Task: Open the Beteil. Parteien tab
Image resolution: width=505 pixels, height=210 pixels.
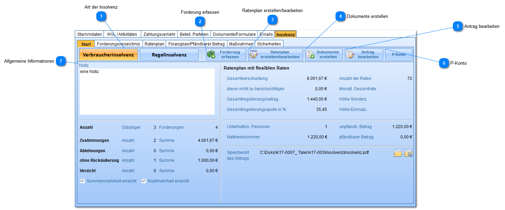Action: pyautogui.click(x=194, y=34)
